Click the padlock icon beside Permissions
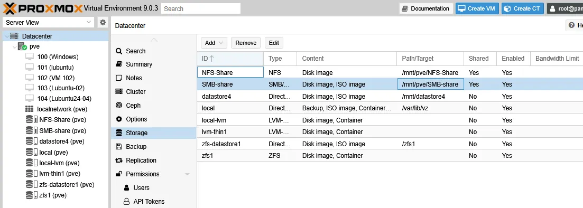Image resolution: width=583 pixels, height=208 pixels. [x=119, y=174]
